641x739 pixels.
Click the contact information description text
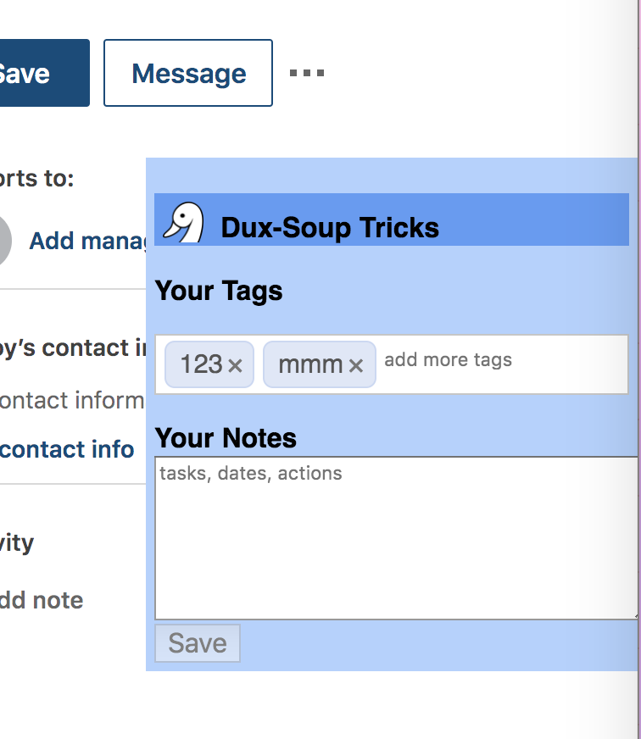(x=72, y=401)
